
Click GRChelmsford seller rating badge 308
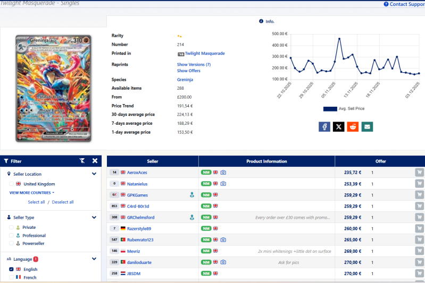point(114,217)
